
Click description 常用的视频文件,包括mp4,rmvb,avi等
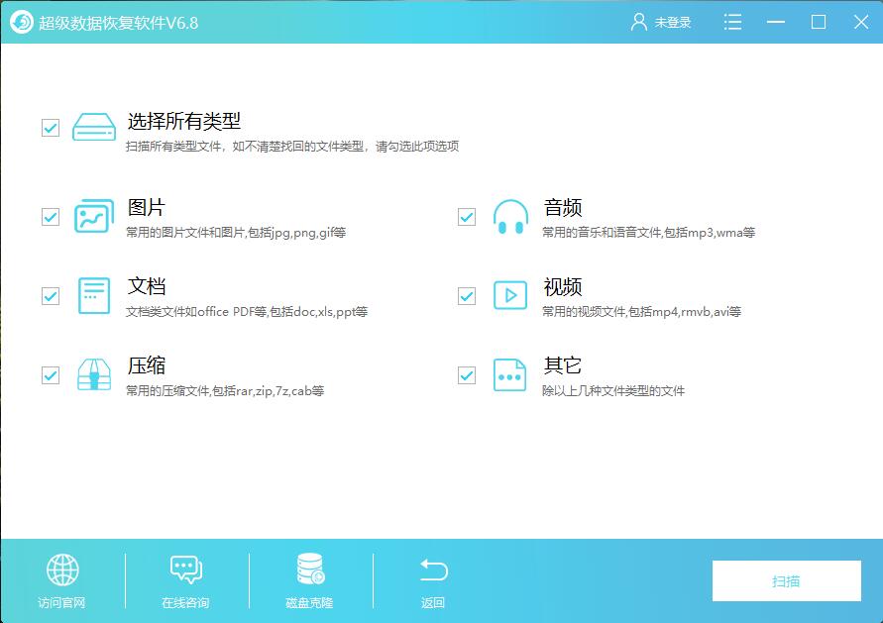coord(641,312)
